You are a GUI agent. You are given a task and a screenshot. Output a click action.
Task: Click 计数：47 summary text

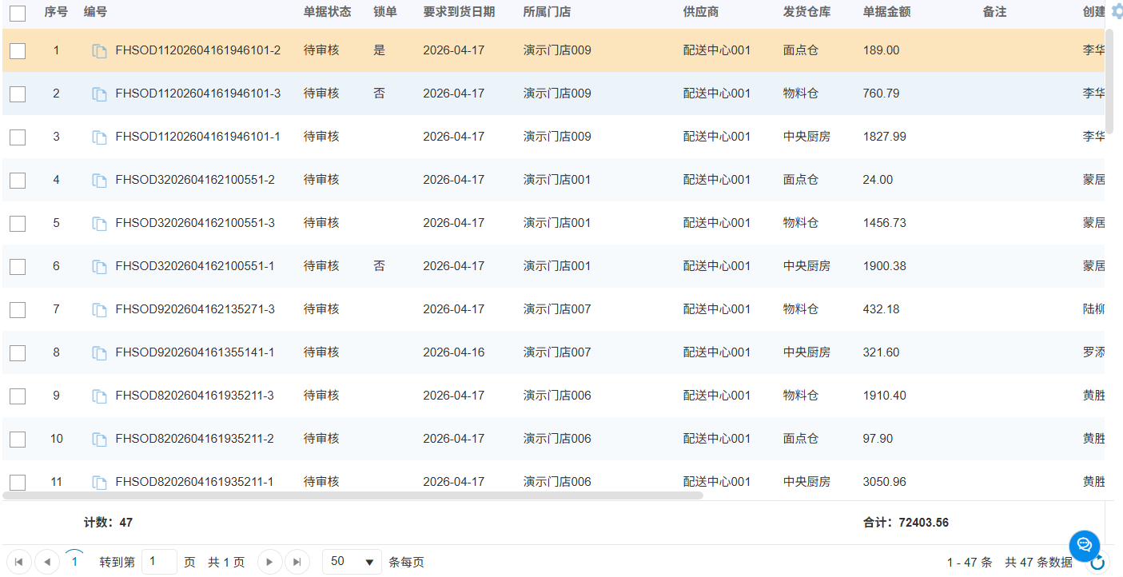click(x=108, y=523)
